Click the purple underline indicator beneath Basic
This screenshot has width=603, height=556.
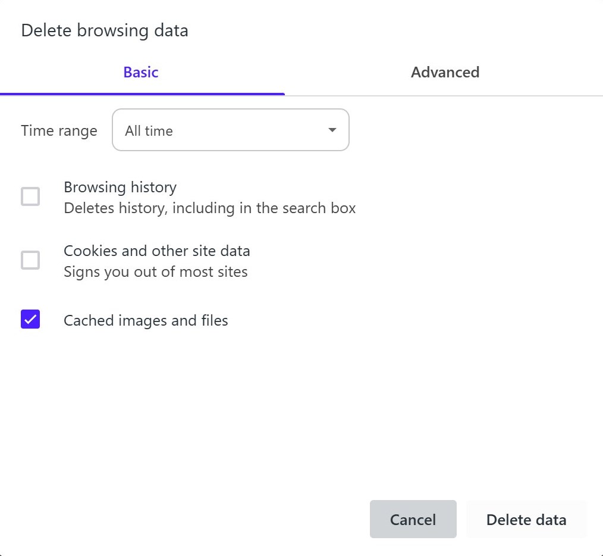[x=142, y=93]
